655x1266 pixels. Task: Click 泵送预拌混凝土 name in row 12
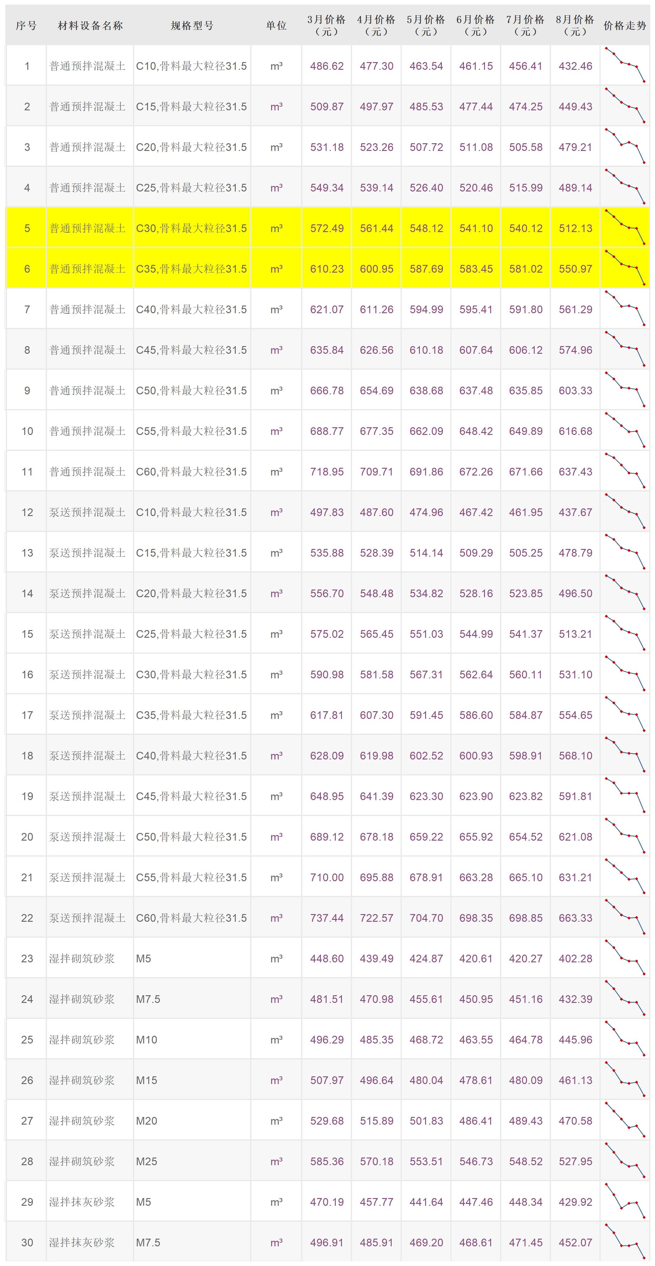pyautogui.click(x=87, y=512)
